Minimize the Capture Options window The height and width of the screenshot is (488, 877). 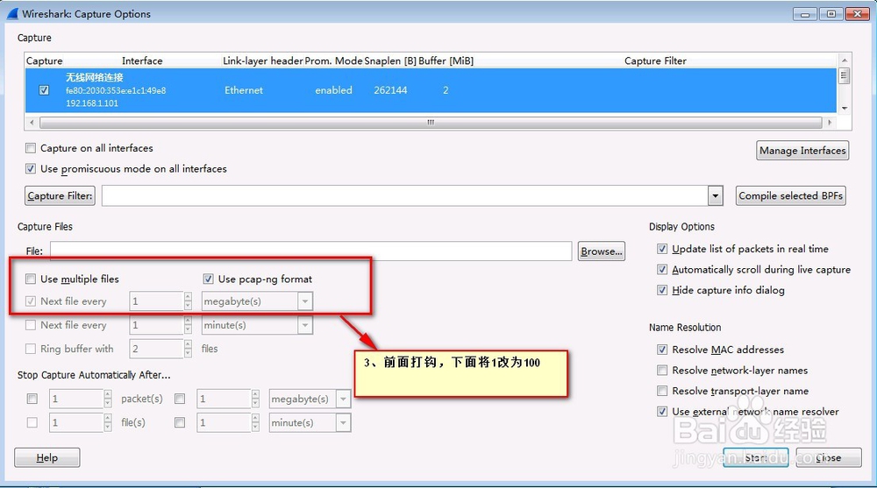coord(805,15)
